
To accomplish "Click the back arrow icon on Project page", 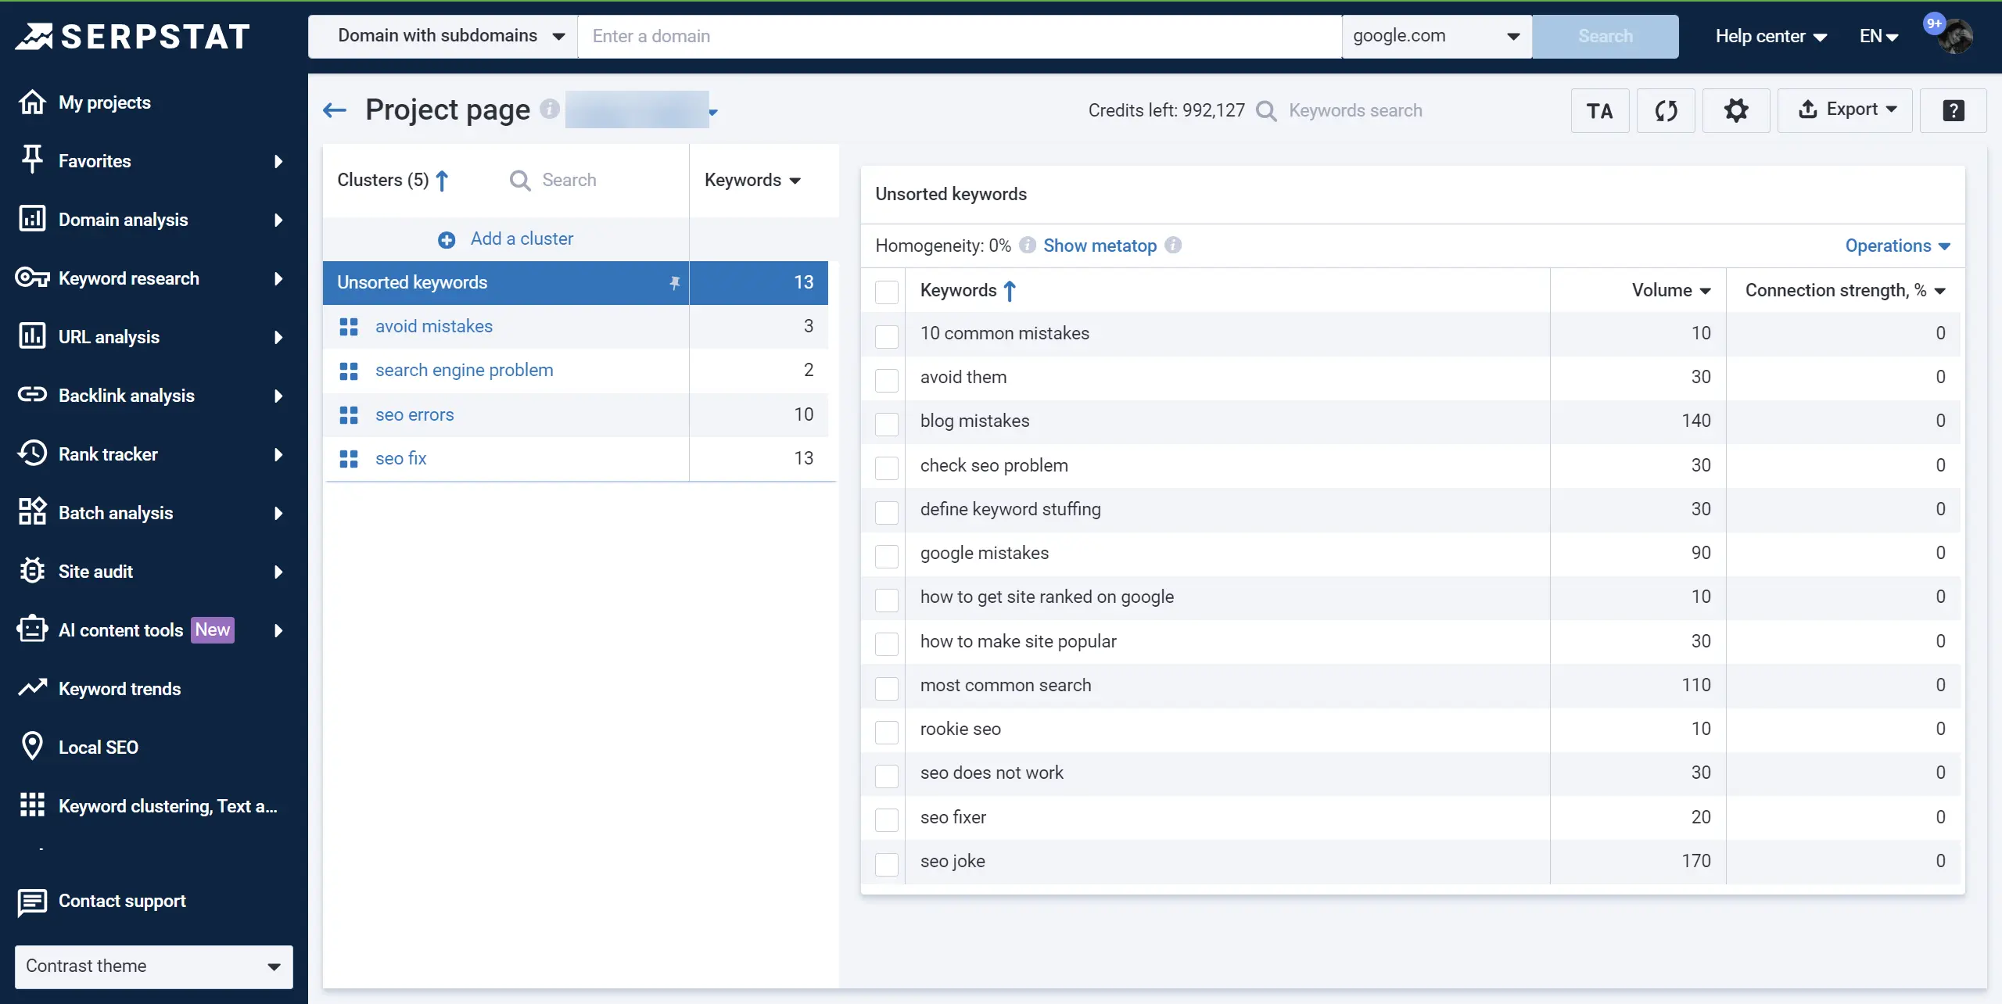I will [x=335, y=109].
